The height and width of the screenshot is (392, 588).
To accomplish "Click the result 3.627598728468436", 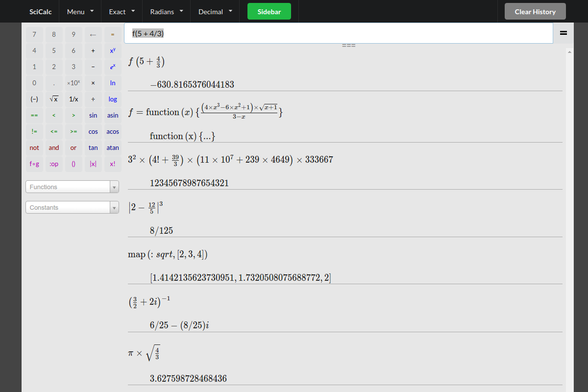I will (188, 378).
